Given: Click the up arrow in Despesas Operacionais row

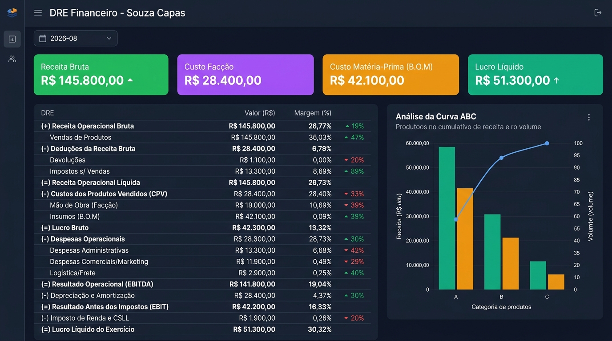Looking at the screenshot, I should pyautogui.click(x=346, y=239).
